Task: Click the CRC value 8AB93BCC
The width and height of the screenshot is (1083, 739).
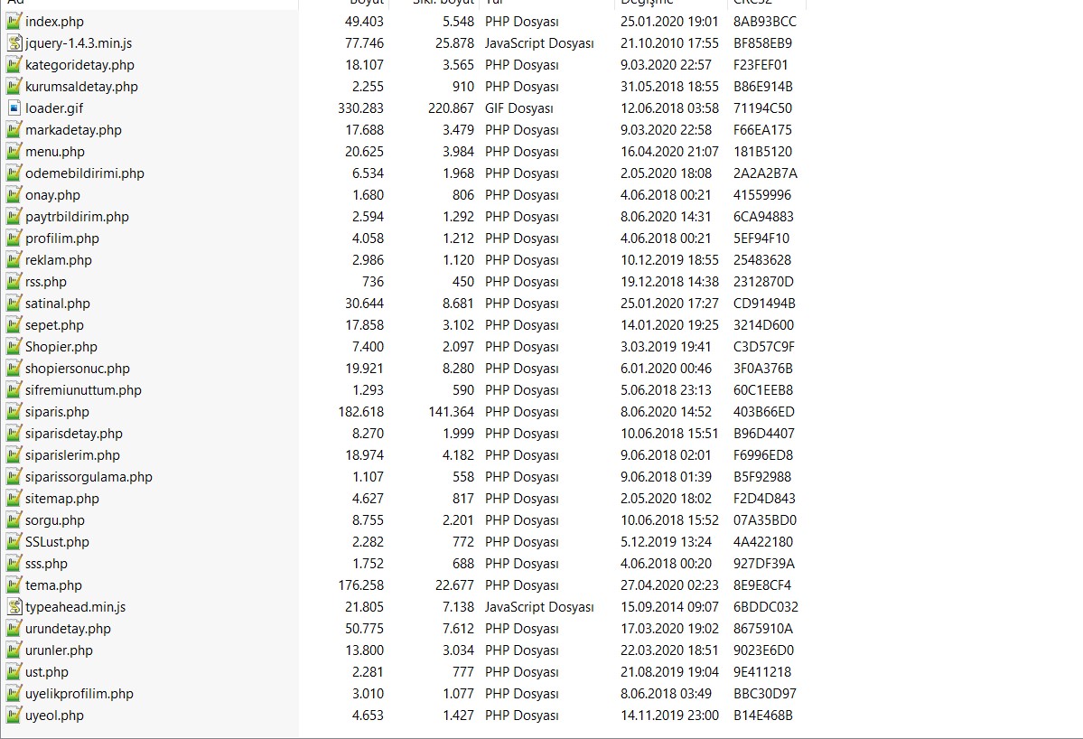Action: [x=764, y=22]
